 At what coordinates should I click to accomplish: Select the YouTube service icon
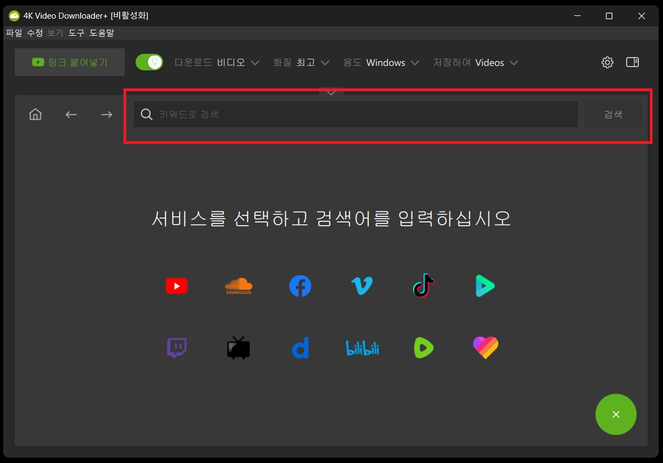pyautogui.click(x=176, y=286)
